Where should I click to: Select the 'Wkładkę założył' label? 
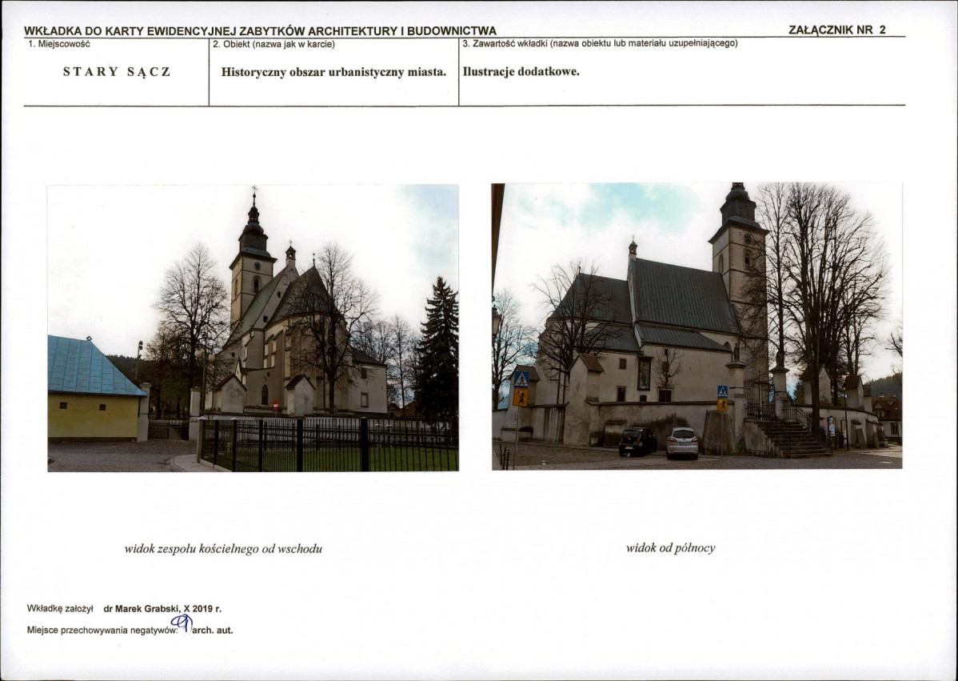[60, 609]
